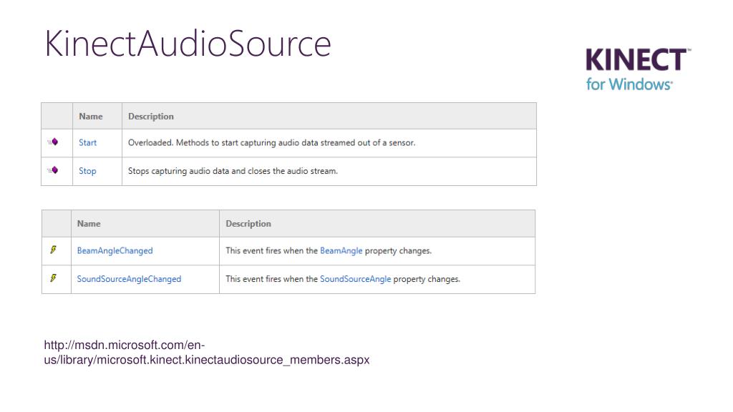This screenshot has width=733, height=412.
Task: Open the Stop method link
Action: point(87,171)
